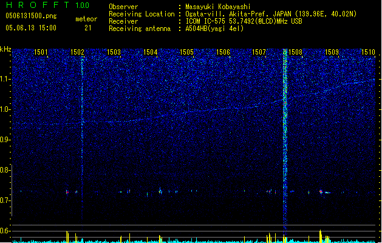The image size is (382, 243).
Task: Click the 0.7 frequency axis label
Action: pos(5,200)
